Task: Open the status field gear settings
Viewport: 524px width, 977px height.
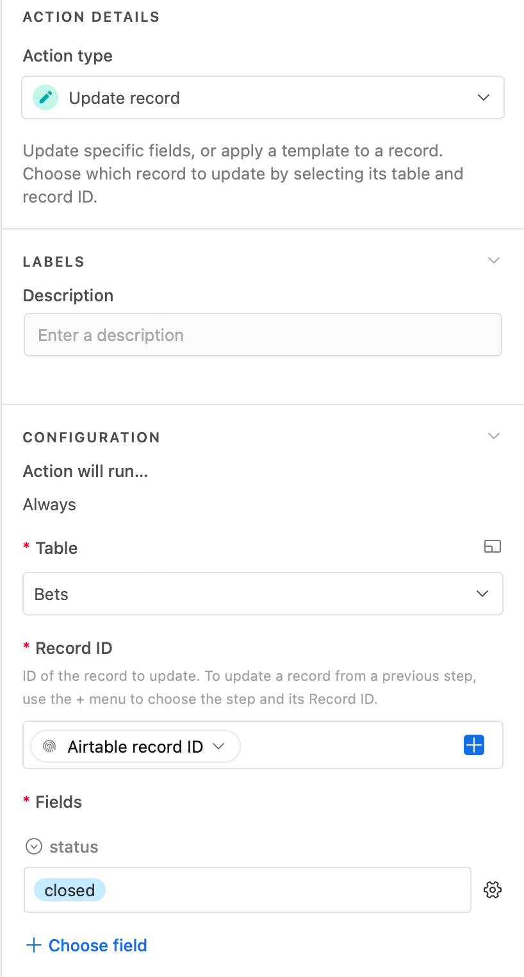Action: (x=493, y=890)
